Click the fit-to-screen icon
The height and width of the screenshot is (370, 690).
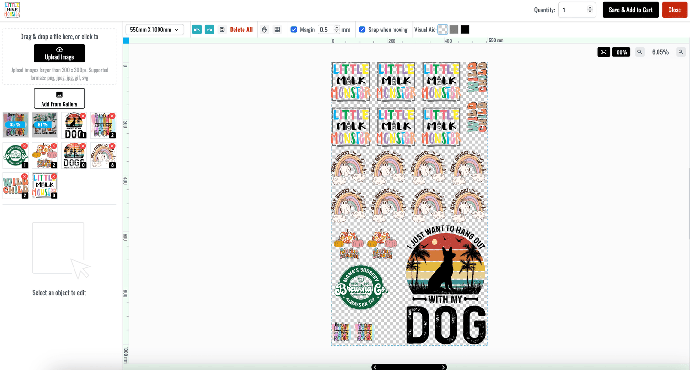604,52
